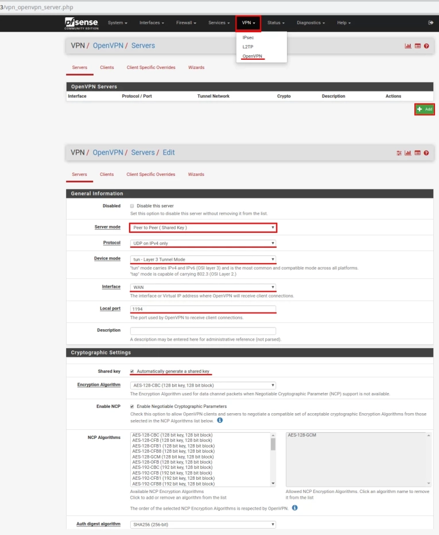The height and width of the screenshot is (535, 439).
Task: Select AES-192-CFB1 in available NCP list
Action: tap(173, 478)
